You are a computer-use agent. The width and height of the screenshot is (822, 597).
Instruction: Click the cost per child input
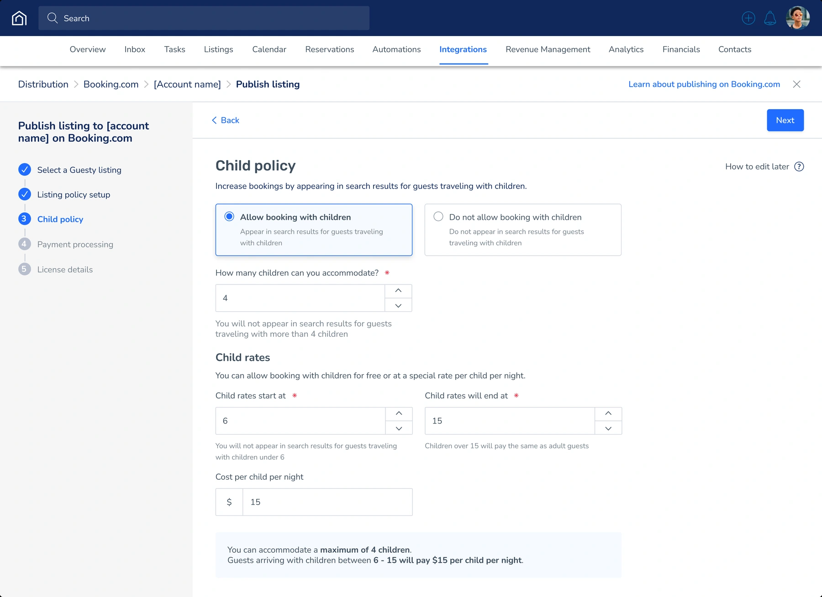coord(327,502)
